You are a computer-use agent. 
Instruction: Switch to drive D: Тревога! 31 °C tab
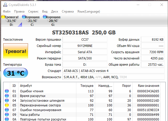pos(11,21)
